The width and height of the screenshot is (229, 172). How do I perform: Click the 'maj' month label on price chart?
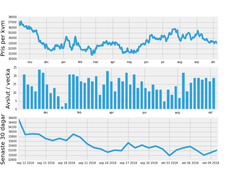point(129,62)
